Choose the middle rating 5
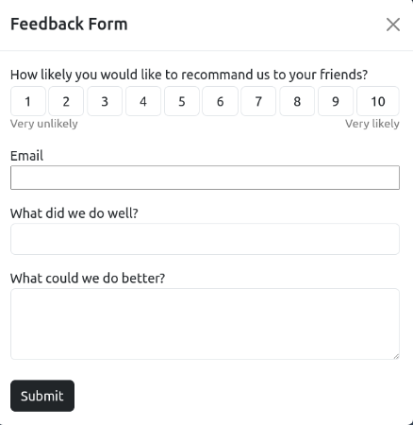Image resolution: width=413 pixels, height=425 pixels. click(x=182, y=101)
